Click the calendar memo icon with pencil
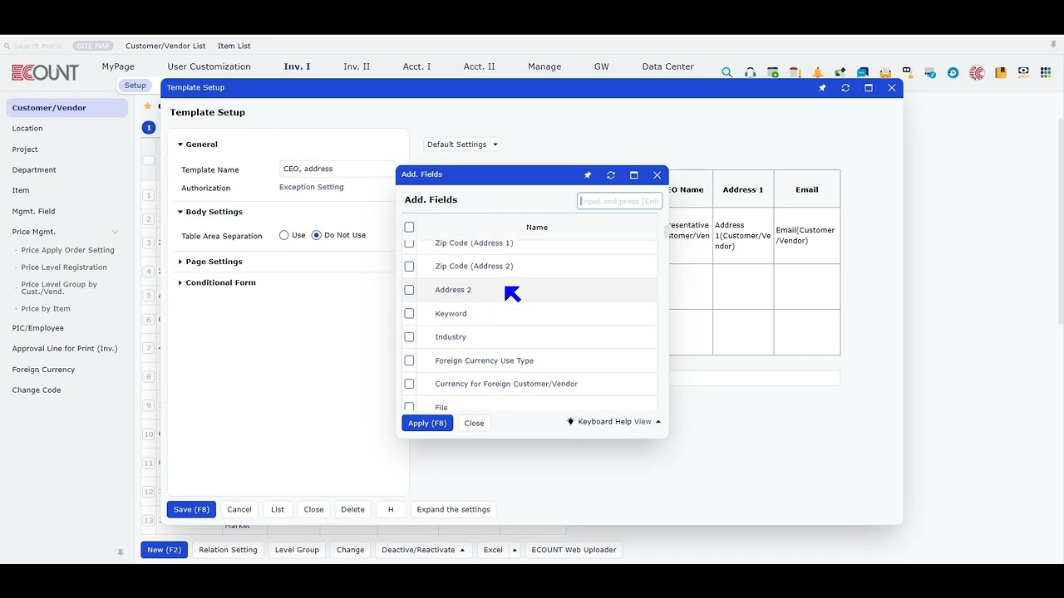 [x=796, y=72]
